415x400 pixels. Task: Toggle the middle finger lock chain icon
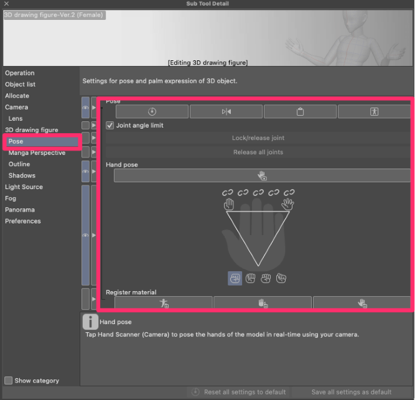[258, 193]
